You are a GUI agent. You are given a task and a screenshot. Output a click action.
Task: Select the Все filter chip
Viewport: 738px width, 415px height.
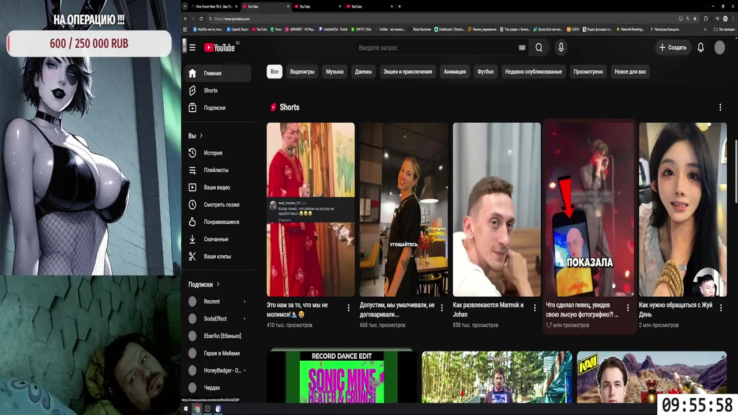coord(274,71)
